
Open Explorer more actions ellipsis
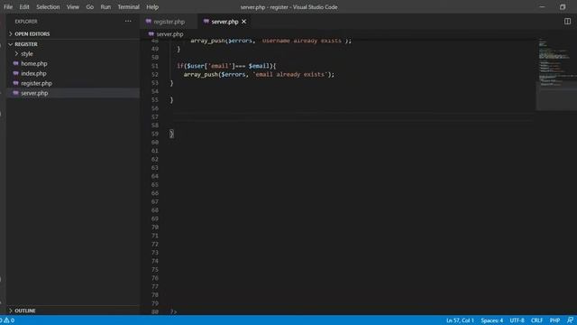(x=128, y=22)
